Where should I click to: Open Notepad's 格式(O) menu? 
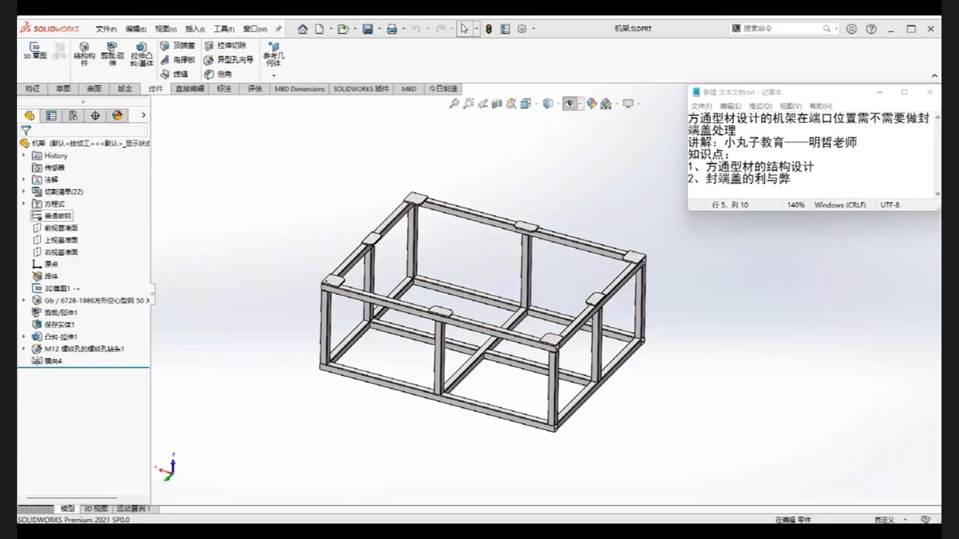click(x=760, y=106)
